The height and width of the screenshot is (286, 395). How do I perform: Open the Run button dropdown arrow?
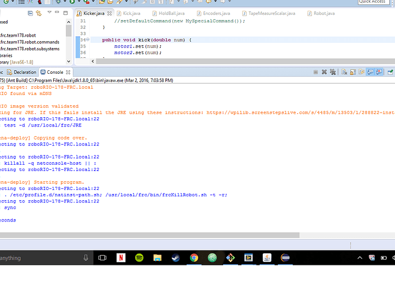79,2
